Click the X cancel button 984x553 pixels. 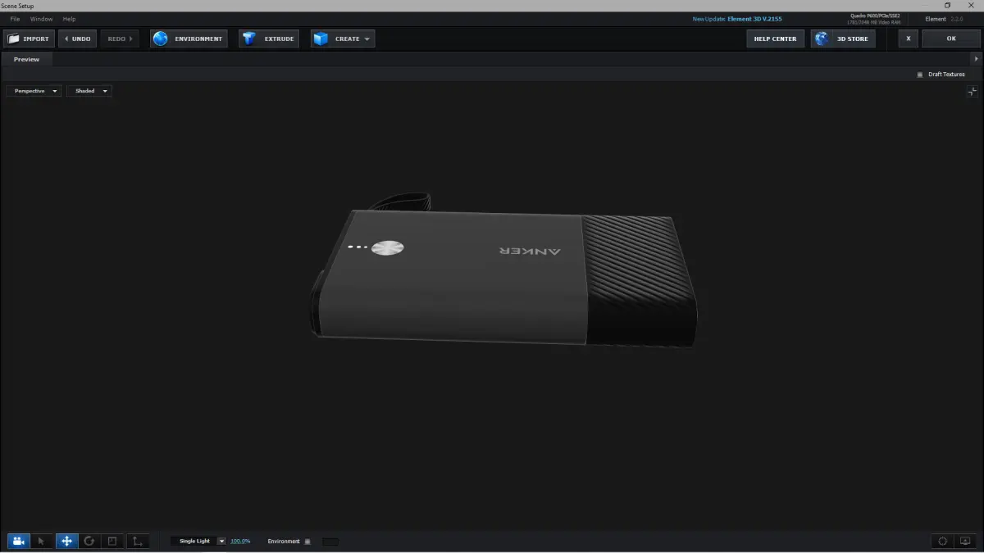(908, 39)
